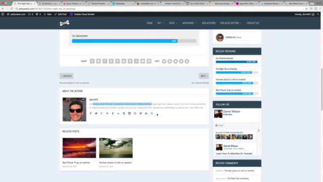Open the Howdy, darrel03 account menu
The width and height of the screenshot is (323, 182).
coord(304,14)
